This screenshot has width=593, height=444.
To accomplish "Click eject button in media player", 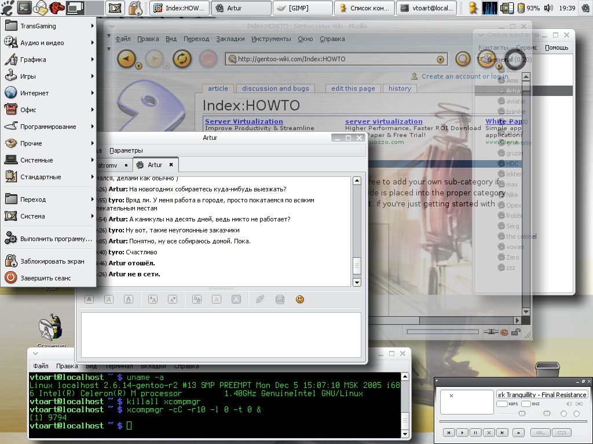I will point(518,432).
